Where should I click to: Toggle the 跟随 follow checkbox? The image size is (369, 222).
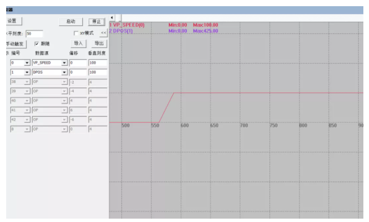37,44
